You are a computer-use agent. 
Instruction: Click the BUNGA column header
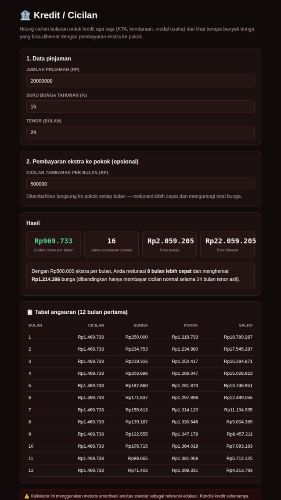[x=140, y=325]
